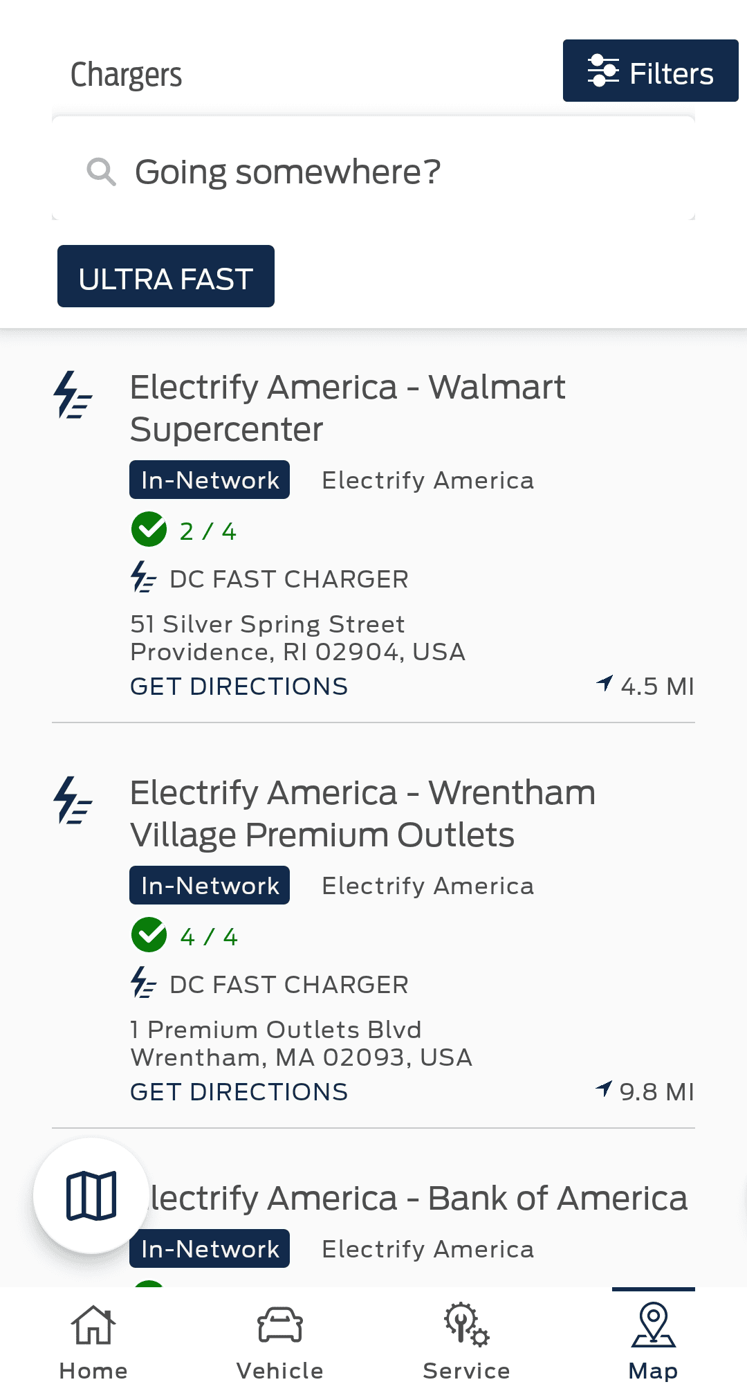Image resolution: width=747 pixels, height=1400 pixels.
Task: Tap lightning icon beside Wrentham Village listing
Action: tap(73, 801)
